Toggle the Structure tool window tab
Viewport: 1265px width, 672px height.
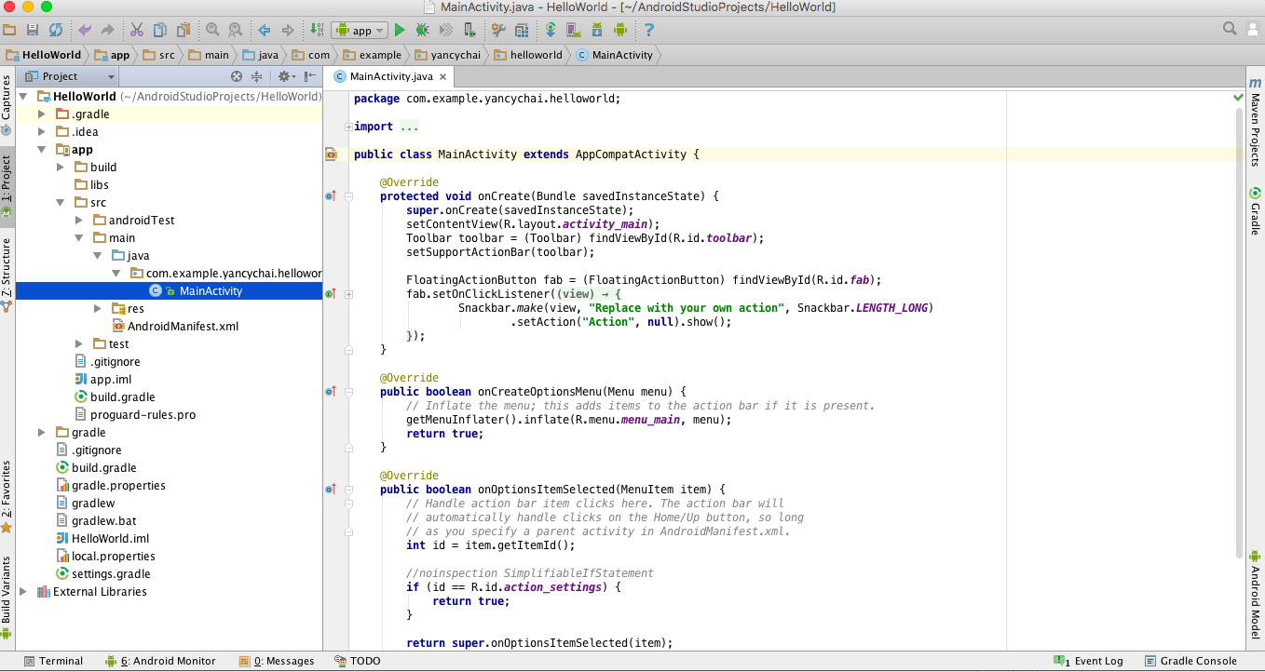click(x=7, y=274)
